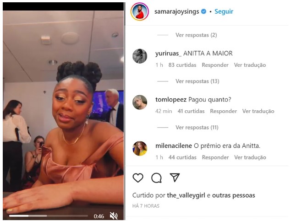Screen dimensions: 291x221
Task: Expand Ver respostas (2)
Action: click(x=196, y=35)
